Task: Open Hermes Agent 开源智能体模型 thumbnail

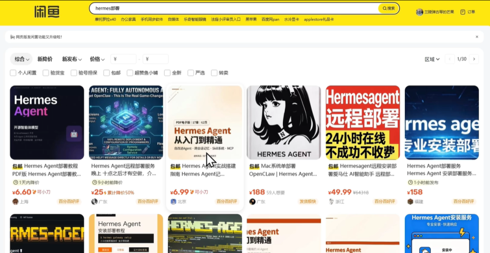Action: point(47,123)
